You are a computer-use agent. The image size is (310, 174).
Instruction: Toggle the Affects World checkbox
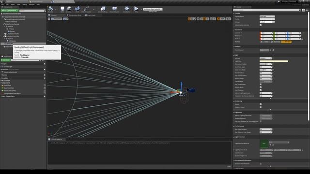point(261,87)
